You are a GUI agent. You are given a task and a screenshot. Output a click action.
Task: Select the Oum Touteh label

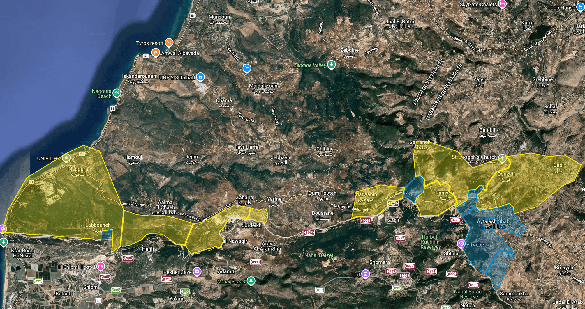point(322,195)
